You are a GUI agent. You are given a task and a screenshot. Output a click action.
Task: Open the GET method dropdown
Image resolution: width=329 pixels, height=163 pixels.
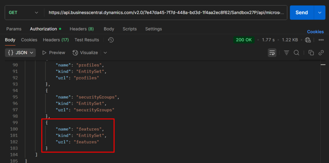(23, 13)
